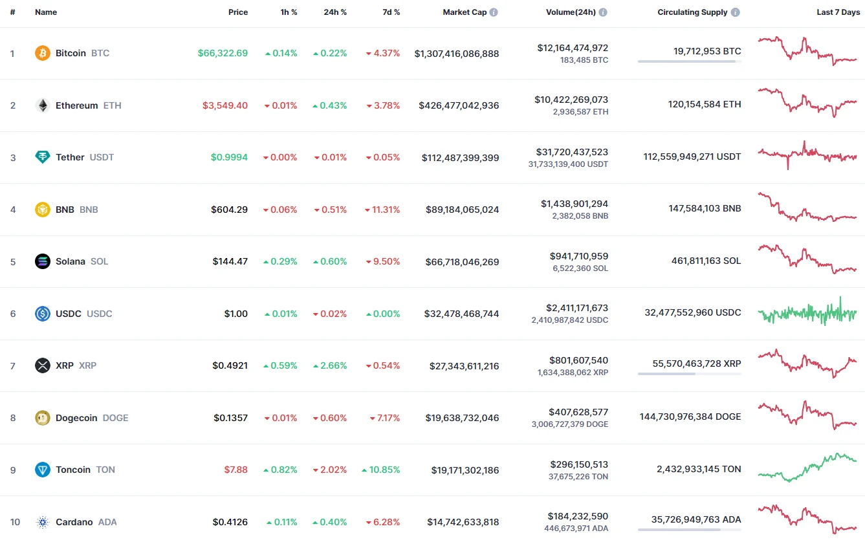Screen dimensions: 865x544
Task: Click Bitcoin's 24h volume amount
Action: (573, 48)
